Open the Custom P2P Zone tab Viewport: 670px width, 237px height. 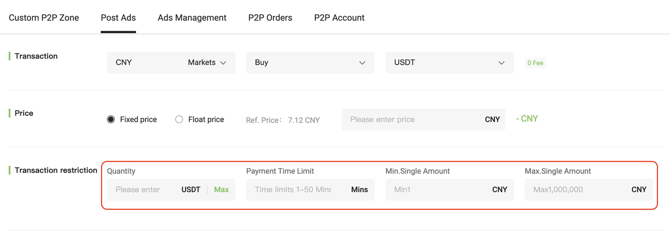(x=44, y=18)
